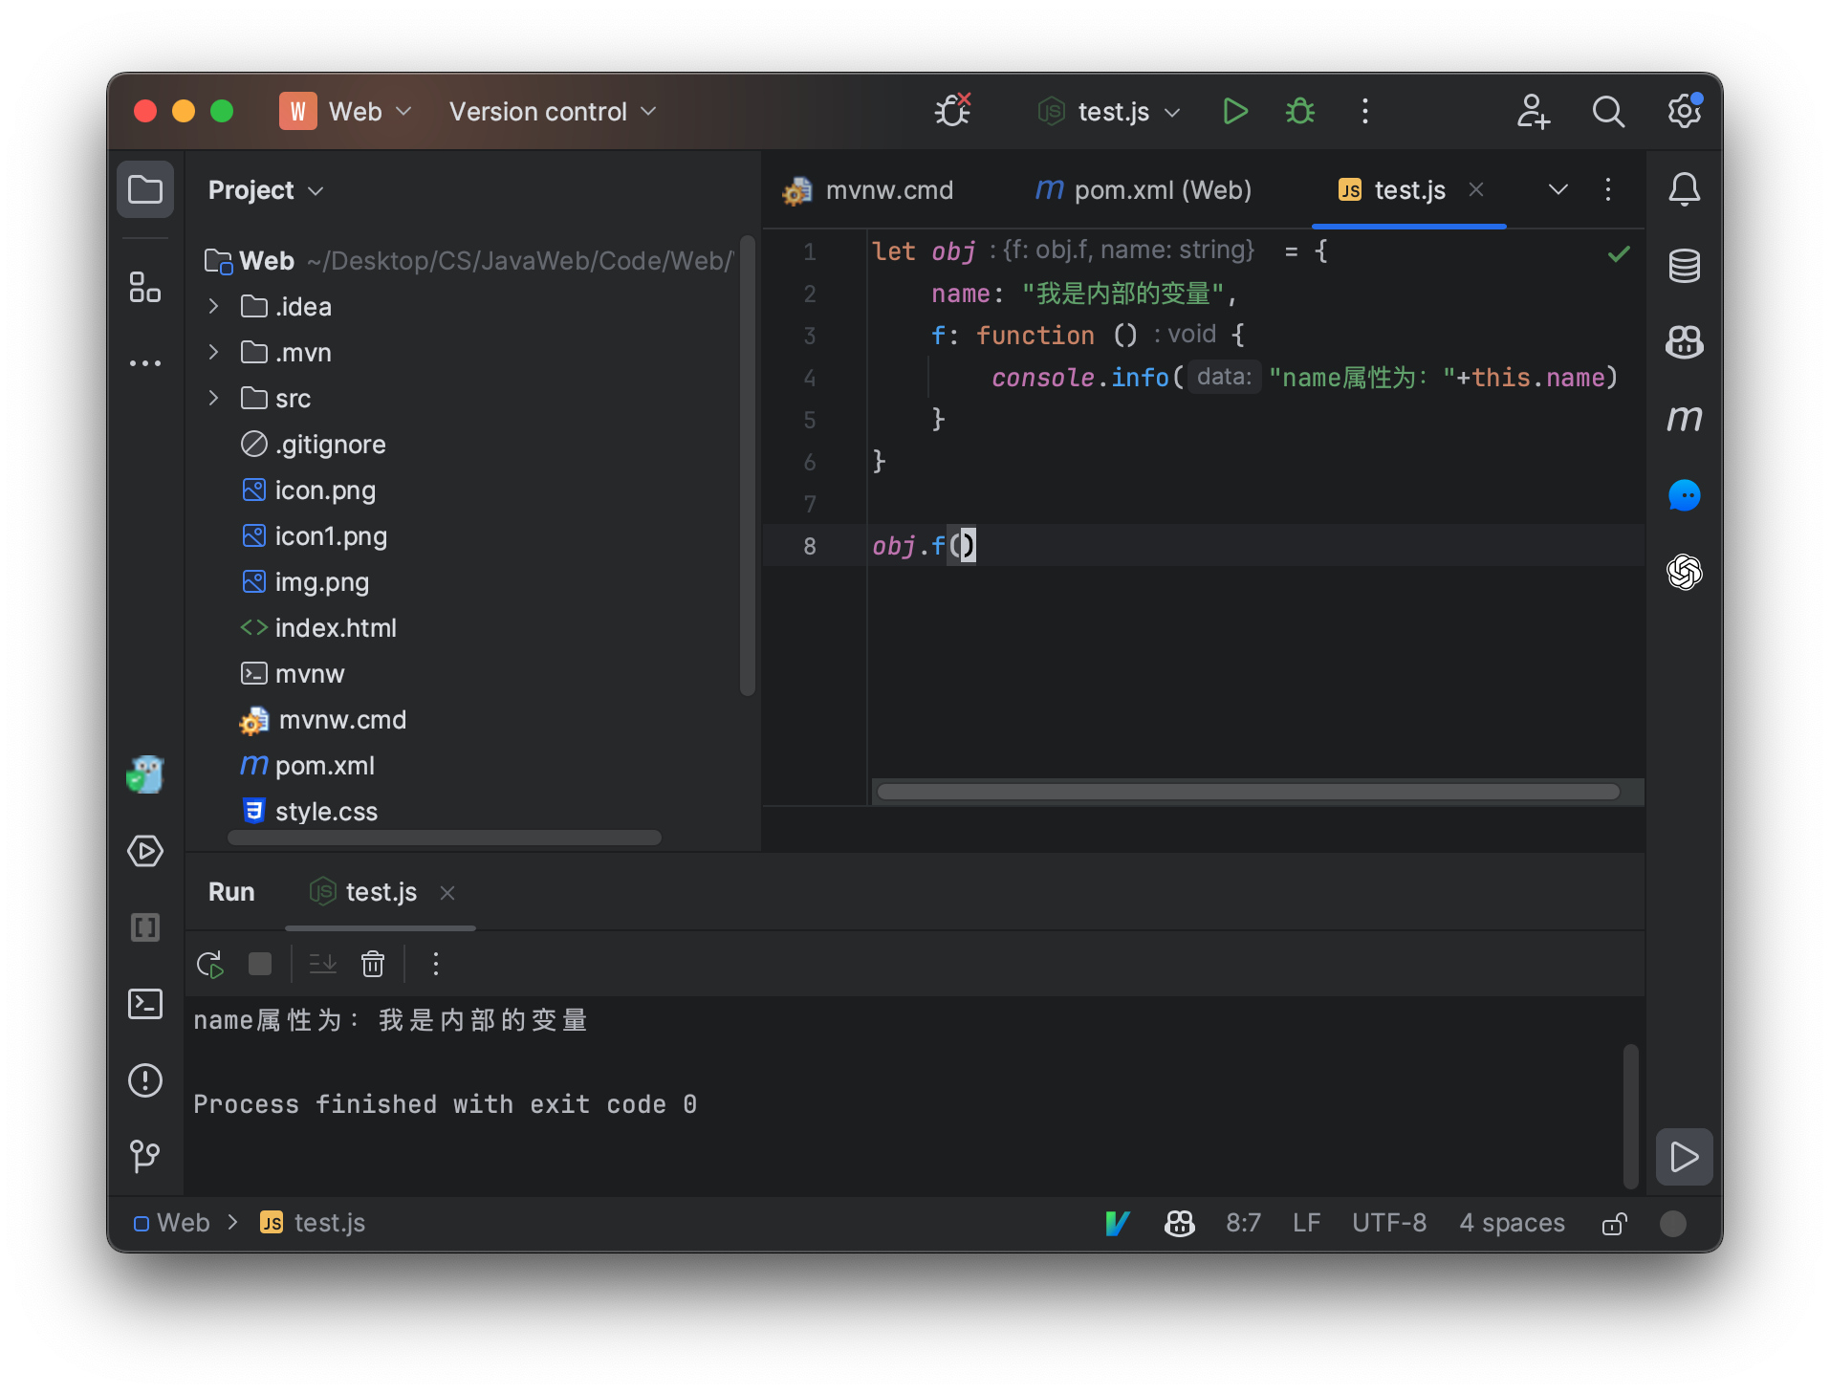Open the Database tool window
The height and width of the screenshot is (1394, 1830).
point(1684,266)
